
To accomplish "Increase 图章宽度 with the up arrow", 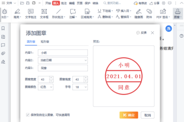I will [x=51, y=78].
